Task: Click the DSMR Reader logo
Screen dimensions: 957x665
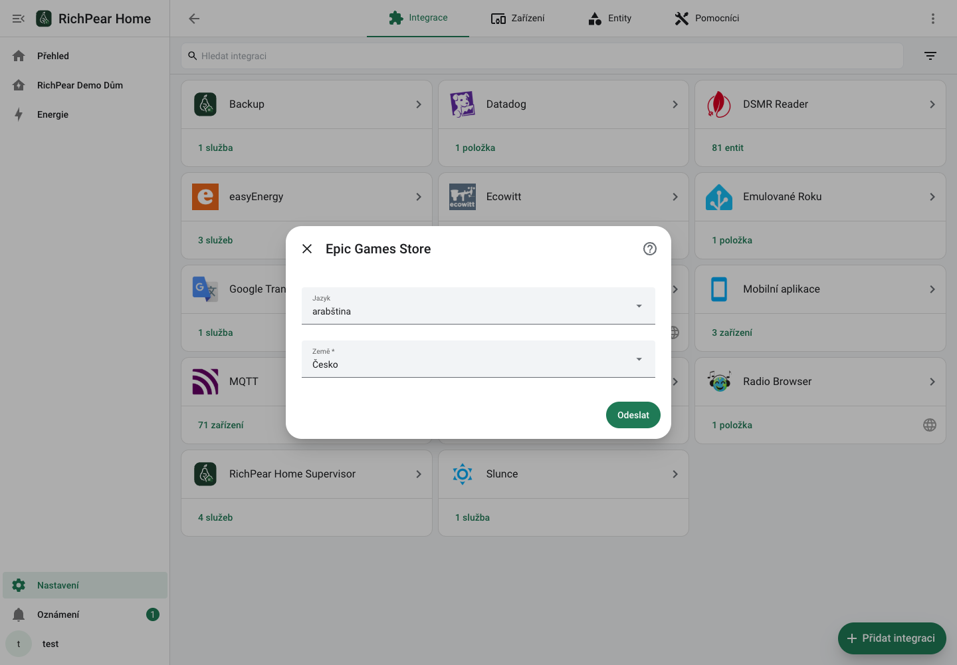Action: pyautogui.click(x=719, y=104)
